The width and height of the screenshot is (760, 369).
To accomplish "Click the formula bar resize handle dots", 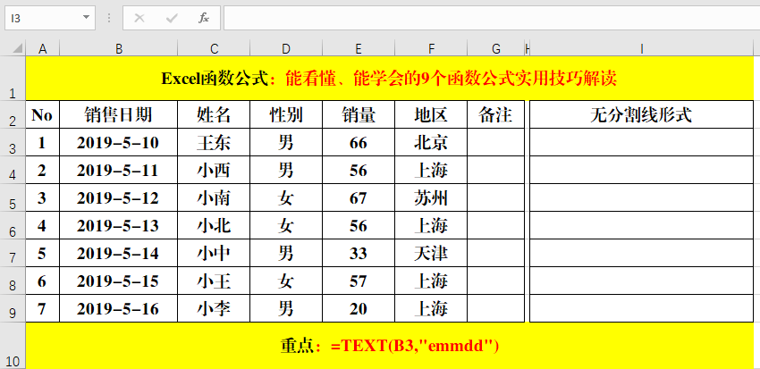I will (110, 19).
